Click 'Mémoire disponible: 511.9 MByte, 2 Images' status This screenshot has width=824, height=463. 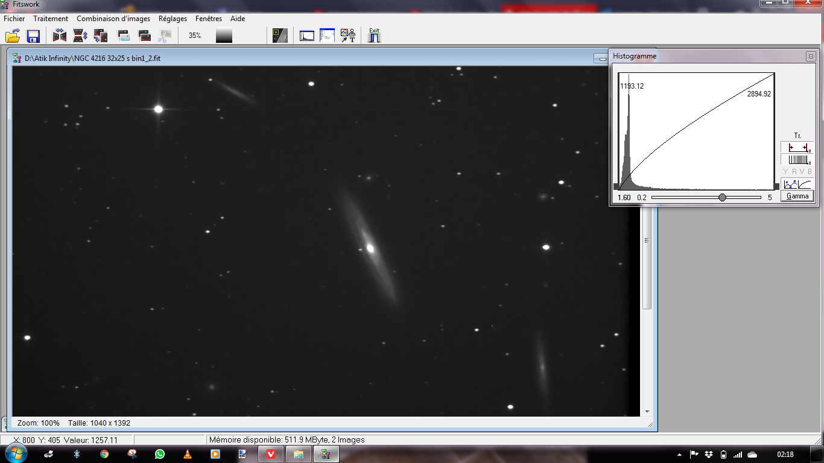(x=287, y=440)
